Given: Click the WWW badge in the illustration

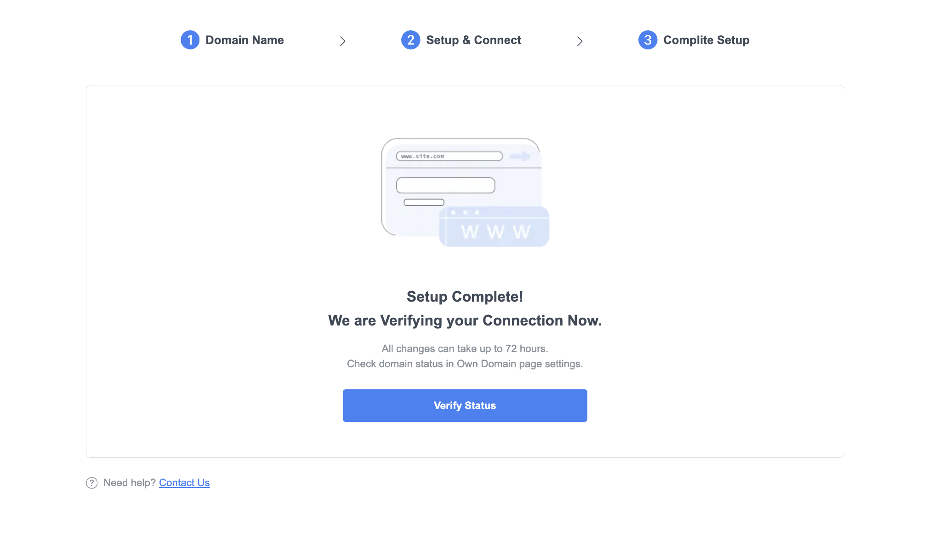Looking at the screenshot, I should tap(494, 228).
